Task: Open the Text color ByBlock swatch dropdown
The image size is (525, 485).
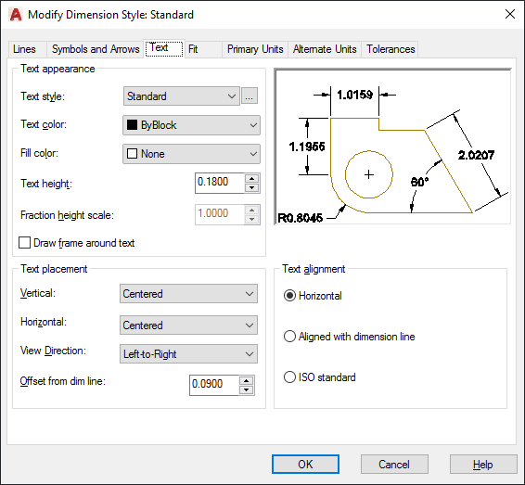Action: (191, 125)
